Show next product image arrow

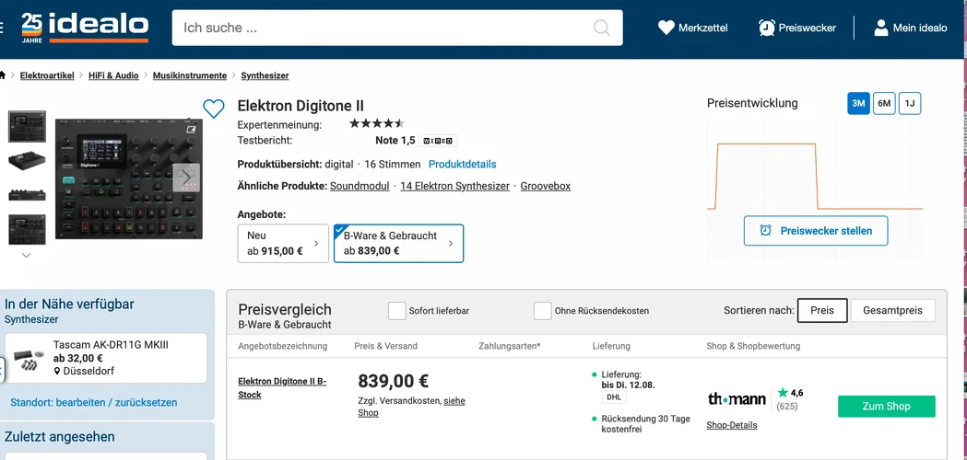click(187, 177)
